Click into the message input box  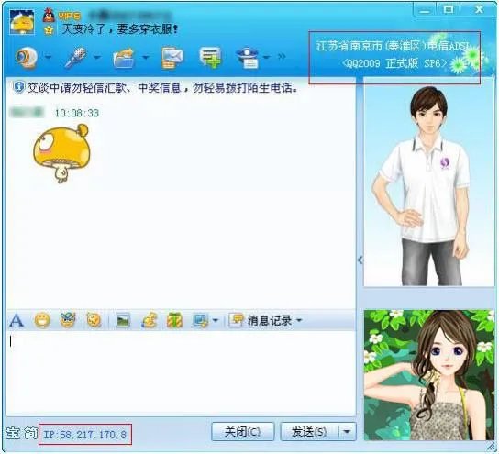[x=181, y=372]
